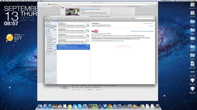
Task: Click the Reply arrow icon
Action: (x=65, y=18)
